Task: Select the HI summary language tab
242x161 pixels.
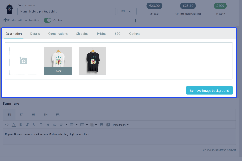Action: (x=33, y=115)
